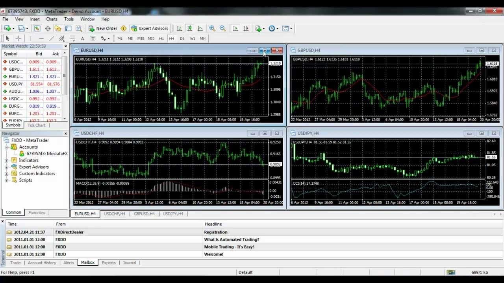Select the vertical line drawing tool
Viewport: 504px width, 283px height.
tap(30, 38)
